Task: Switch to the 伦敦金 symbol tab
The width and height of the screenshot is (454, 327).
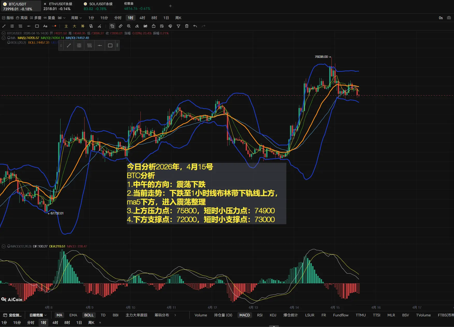Action: [x=137, y=6]
